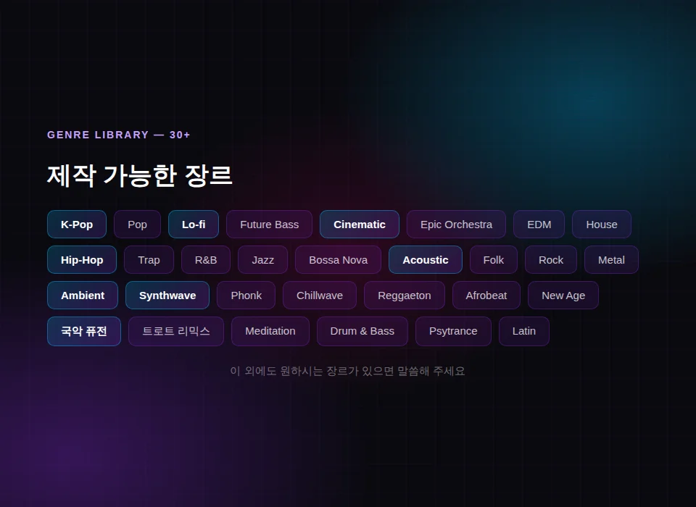This screenshot has width=696, height=507.
Task: Select the R&B genre chip
Action: point(206,260)
